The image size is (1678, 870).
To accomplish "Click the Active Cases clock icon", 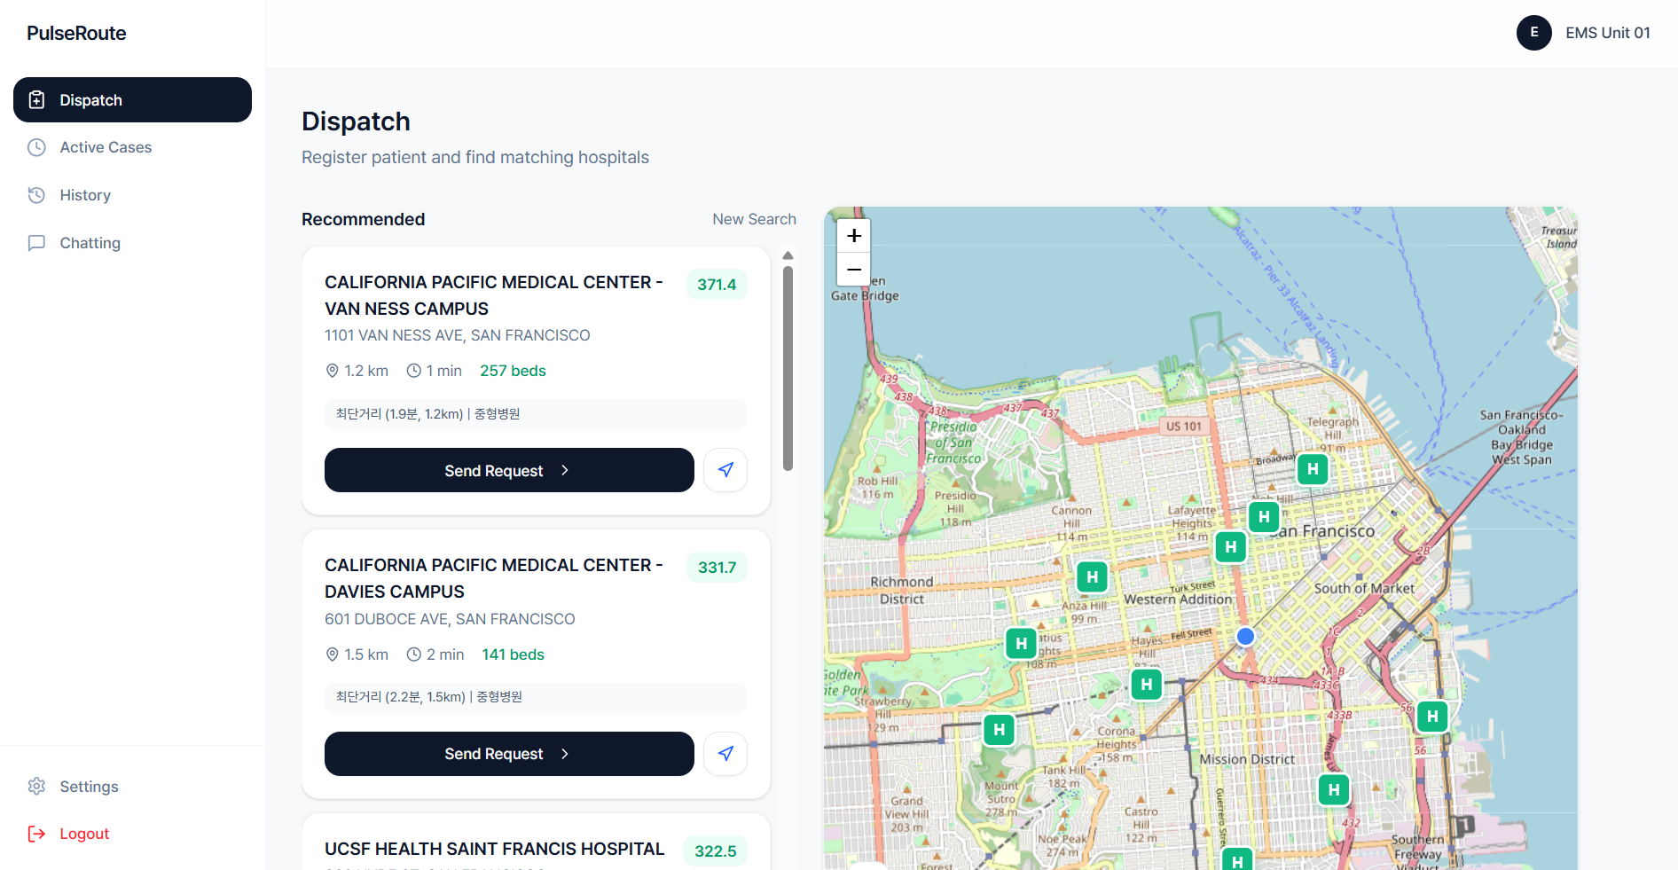I will coord(36,147).
